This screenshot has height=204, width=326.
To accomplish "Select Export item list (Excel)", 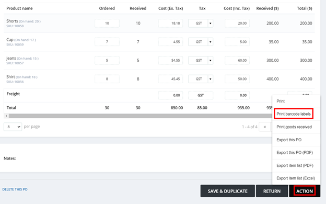I will click(x=296, y=178).
